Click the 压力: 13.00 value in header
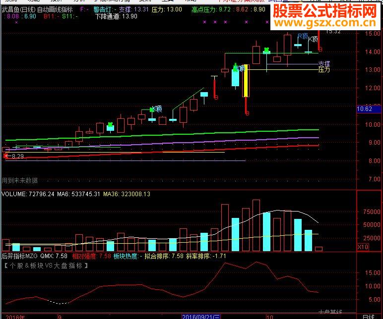Viewport: 383px width, 319px height. tap(167, 9)
